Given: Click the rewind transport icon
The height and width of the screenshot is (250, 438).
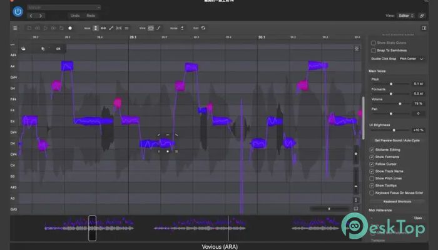Looking at the screenshot, I should pos(37,28).
